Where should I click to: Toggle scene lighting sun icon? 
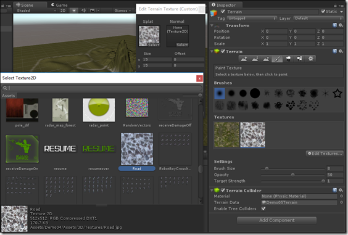(74, 10)
